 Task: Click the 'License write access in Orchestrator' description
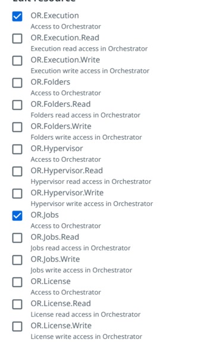coord(86,337)
